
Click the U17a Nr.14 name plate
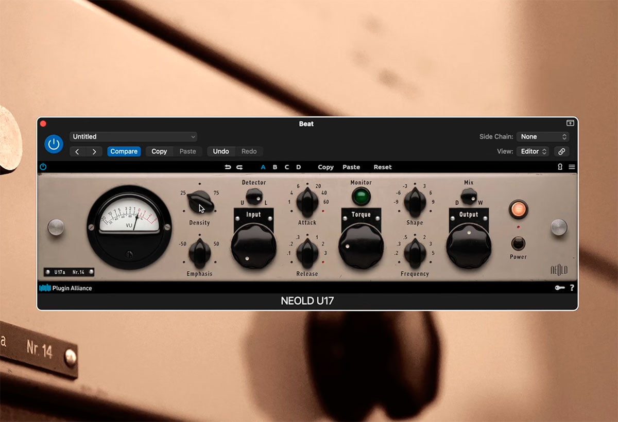[69, 272]
